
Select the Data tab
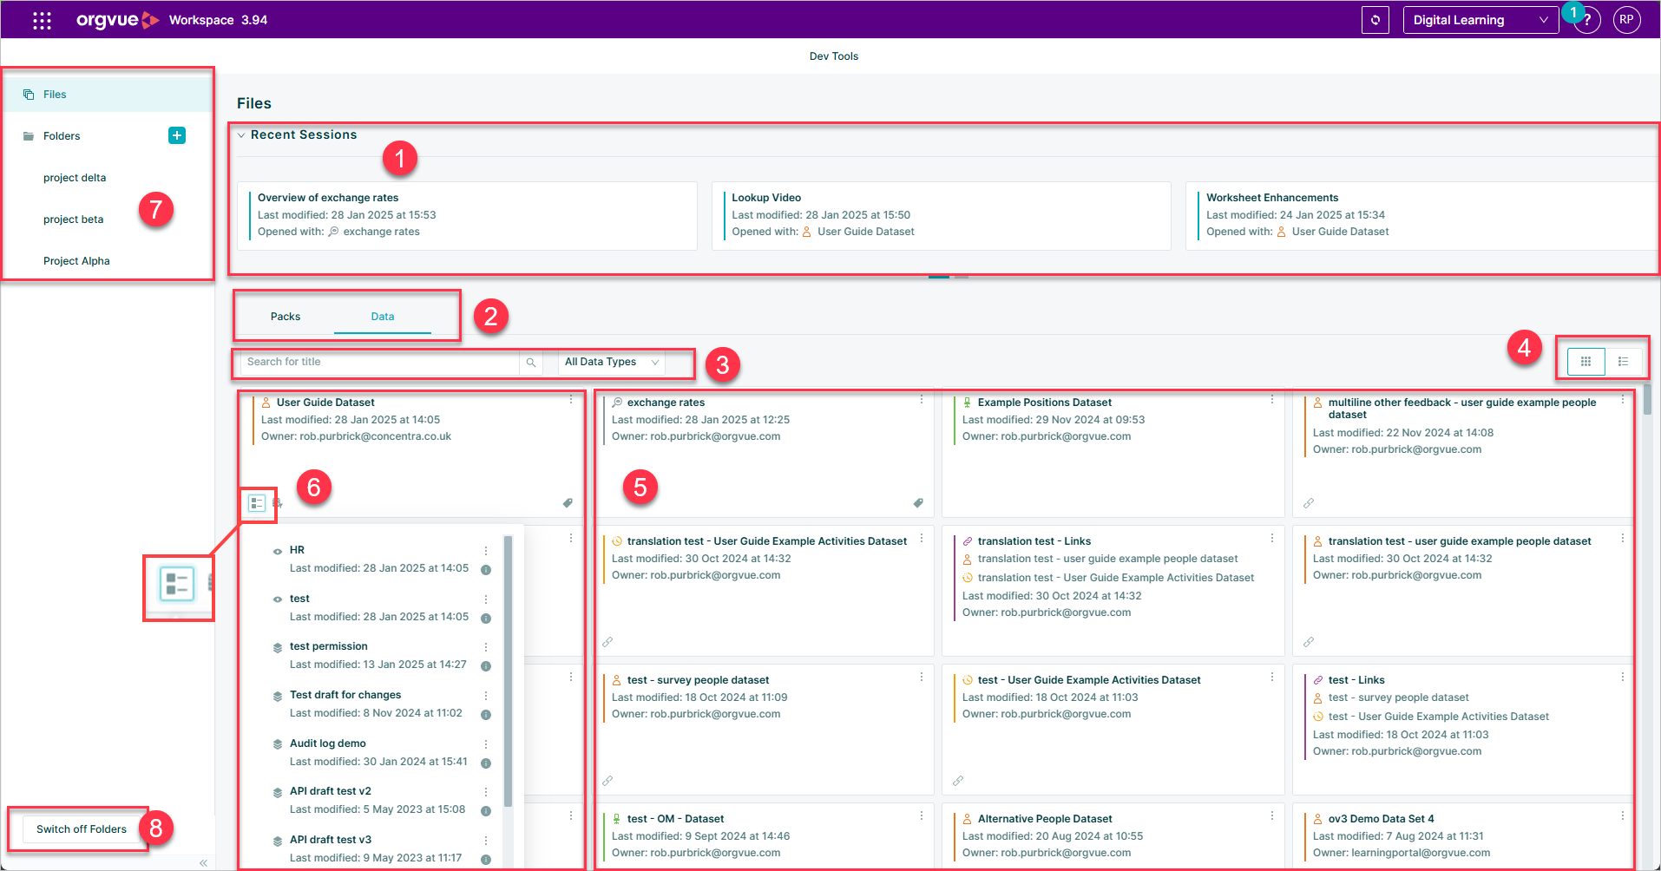[383, 317]
